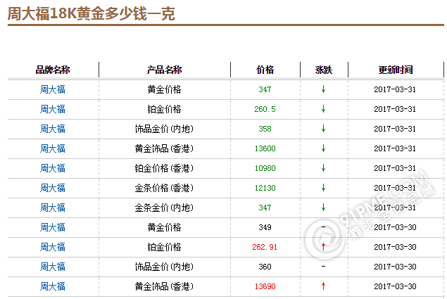The width and height of the screenshot is (447, 299).
Task: Click 饰品金价 (内地) in the 358 row
Action: (164, 129)
